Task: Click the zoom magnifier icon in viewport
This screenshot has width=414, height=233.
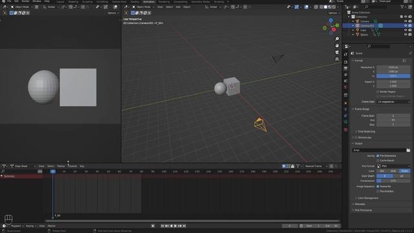Action: 337,39
